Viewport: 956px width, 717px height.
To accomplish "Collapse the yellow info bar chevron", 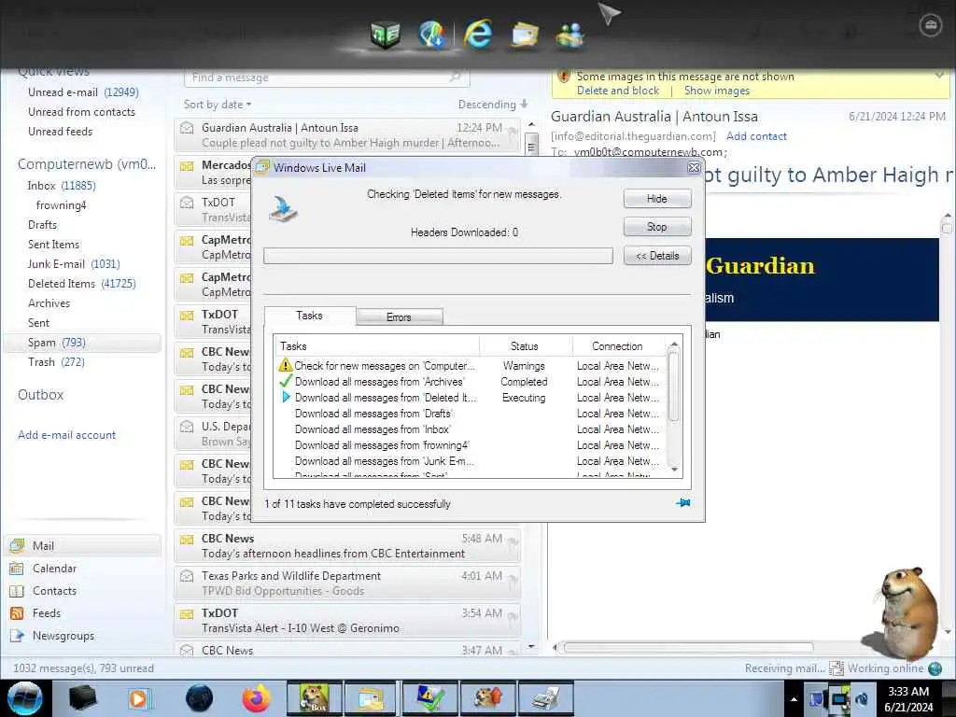I will coord(940,75).
